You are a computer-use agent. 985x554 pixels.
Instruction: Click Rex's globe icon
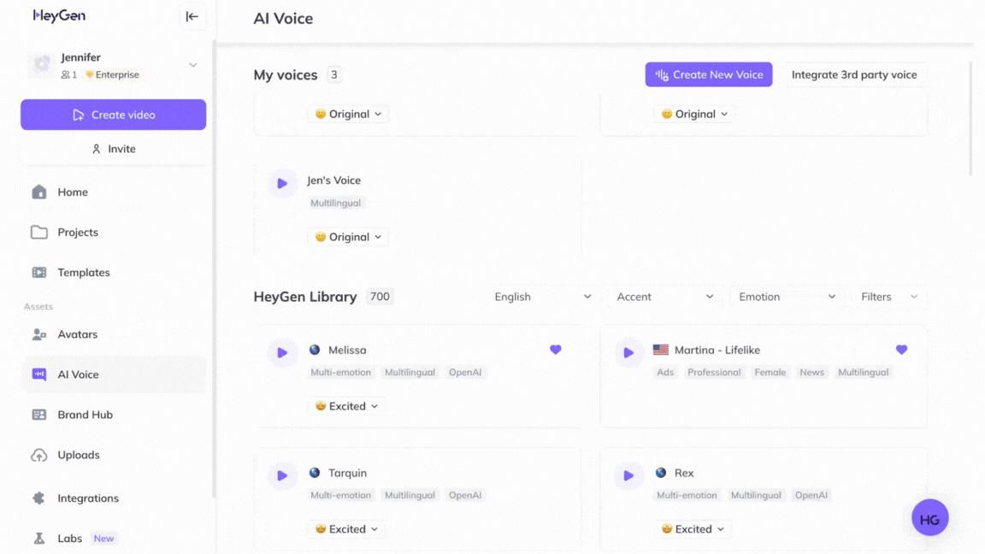pos(661,473)
